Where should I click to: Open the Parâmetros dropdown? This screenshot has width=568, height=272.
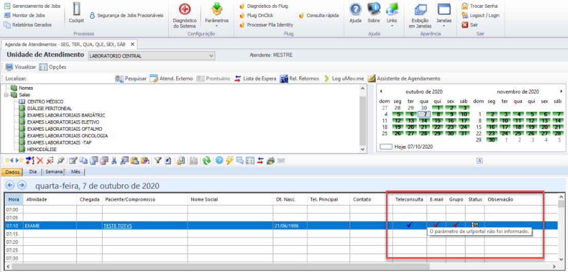point(217,15)
